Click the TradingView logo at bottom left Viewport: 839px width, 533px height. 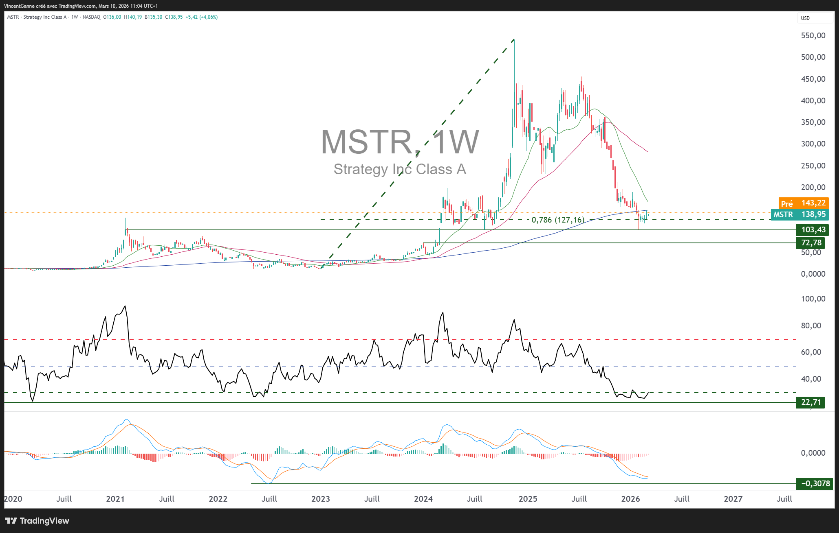point(36,521)
